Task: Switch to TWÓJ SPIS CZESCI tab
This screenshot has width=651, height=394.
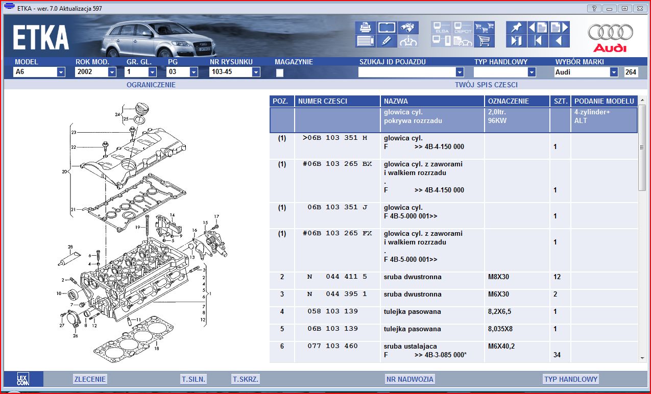Action: (486, 85)
